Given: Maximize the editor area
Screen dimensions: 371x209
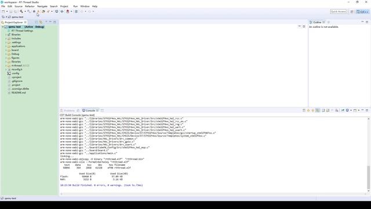Looking at the screenshot, I should click(304, 27).
